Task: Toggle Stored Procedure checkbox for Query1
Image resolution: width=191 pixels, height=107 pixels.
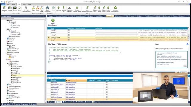Action: (69, 40)
